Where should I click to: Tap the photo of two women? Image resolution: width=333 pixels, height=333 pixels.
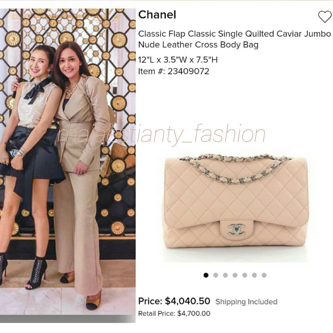pos(68,166)
